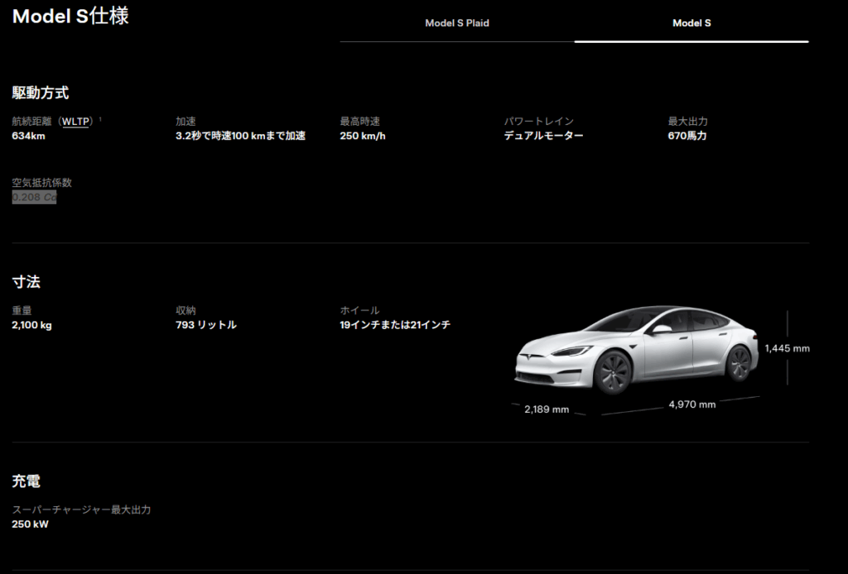This screenshot has height=574, width=848.
Task: Click the 最大出力 label
Action: (x=687, y=122)
